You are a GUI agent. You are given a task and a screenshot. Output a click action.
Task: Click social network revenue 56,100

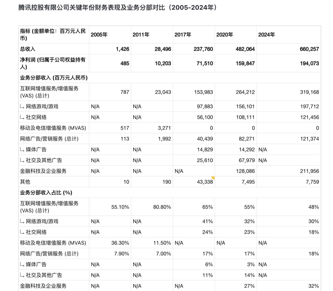pyautogui.click(x=205, y=117)
